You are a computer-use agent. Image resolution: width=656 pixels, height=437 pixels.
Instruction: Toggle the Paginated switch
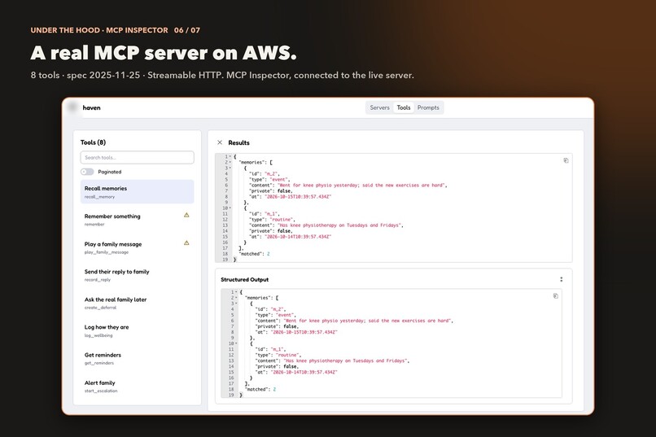click(x=87, y=172)
